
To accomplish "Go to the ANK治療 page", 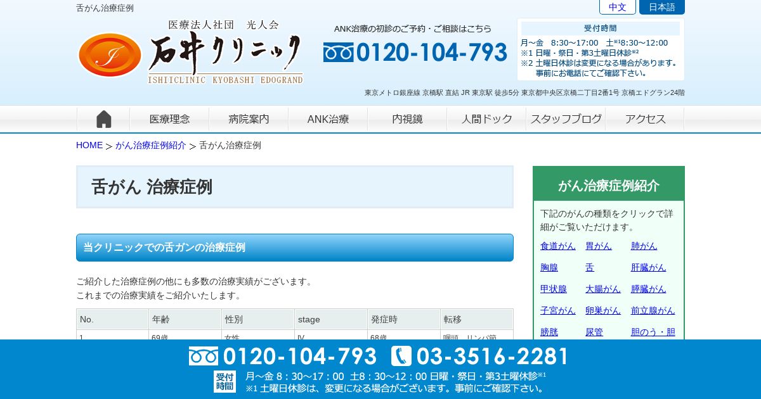I will click(328, 119).
